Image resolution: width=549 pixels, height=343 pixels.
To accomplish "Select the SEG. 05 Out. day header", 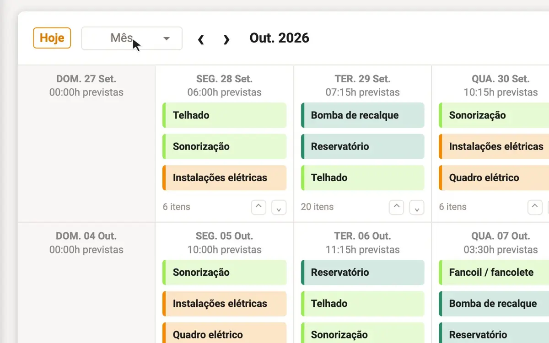I will [x=224, y=236].
